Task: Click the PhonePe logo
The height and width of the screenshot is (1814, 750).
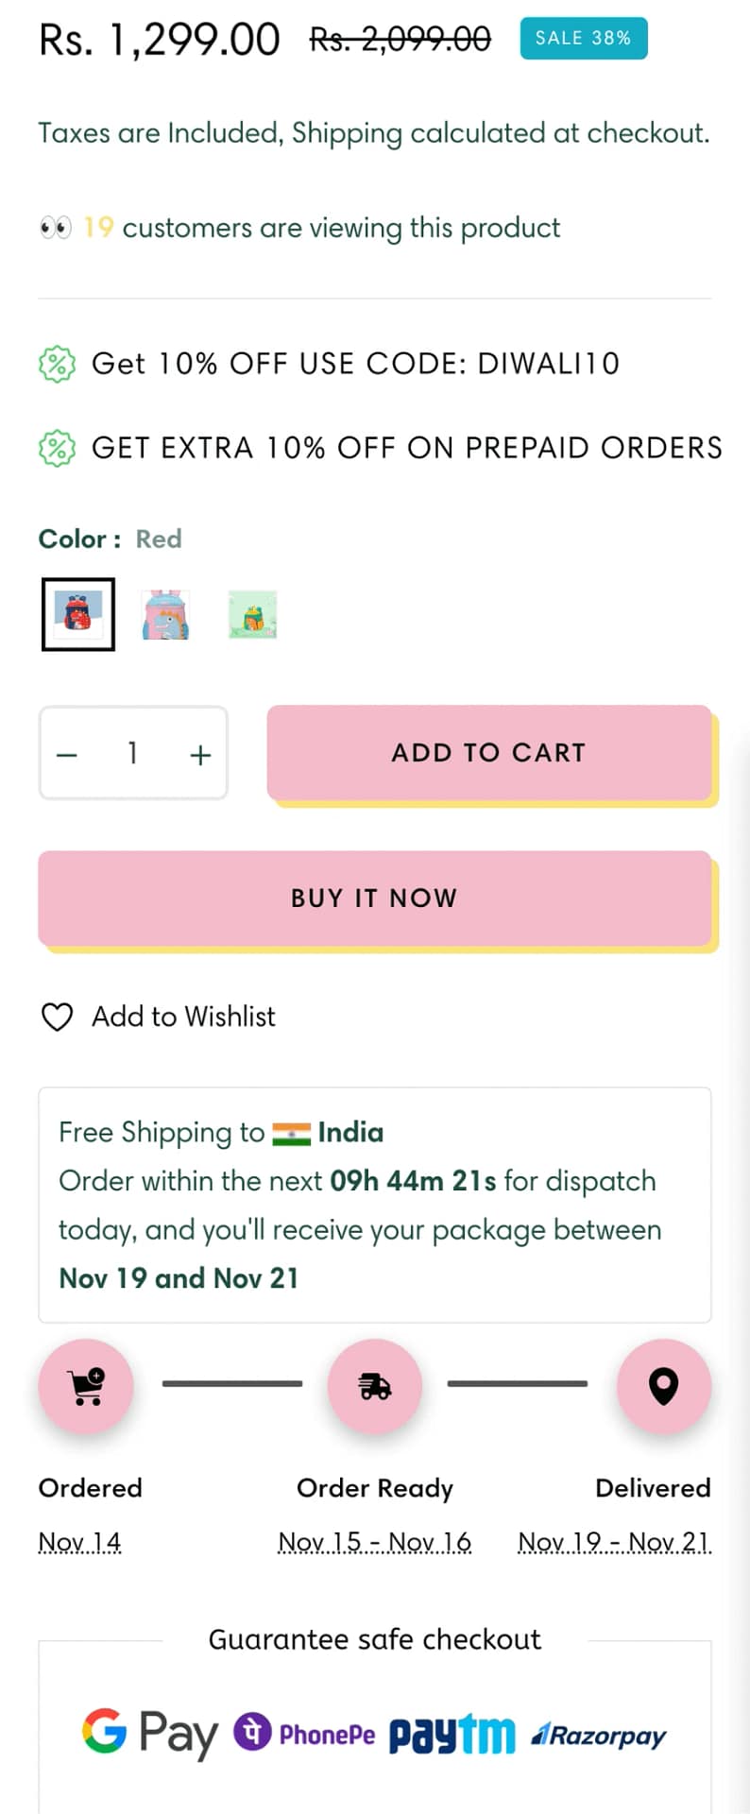Action: [x=304, y=1734]
